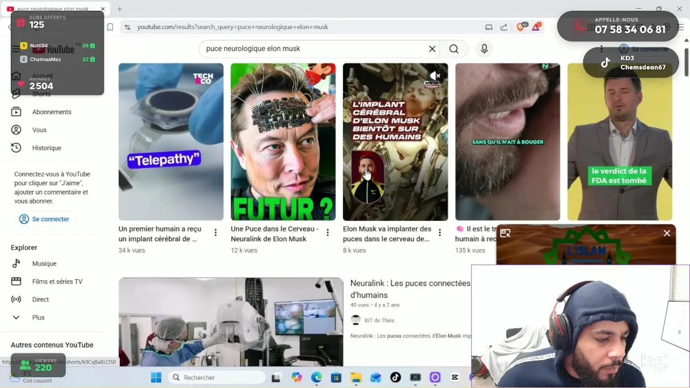This screenshot has width=690, height=388.
Task: Open title "Elon Musk va implanter des puces"
Action: tap(387, 234)
